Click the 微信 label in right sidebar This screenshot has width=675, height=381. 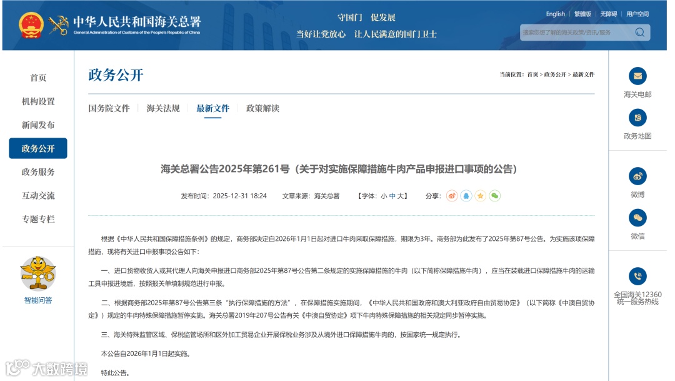[x=637, y=236]
